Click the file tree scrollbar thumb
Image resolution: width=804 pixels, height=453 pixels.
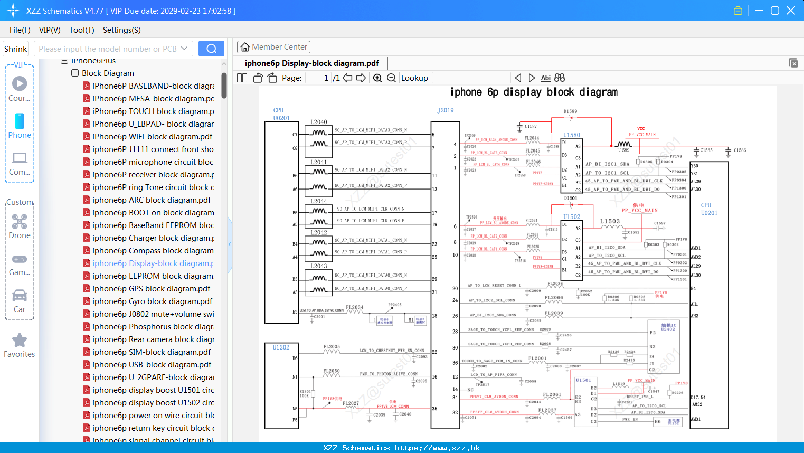tap(224, 86)
